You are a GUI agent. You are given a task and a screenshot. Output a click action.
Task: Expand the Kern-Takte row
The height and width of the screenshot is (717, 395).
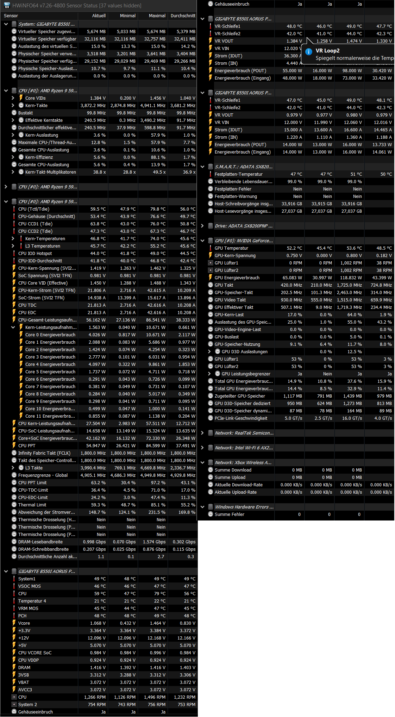coord(13,105)
